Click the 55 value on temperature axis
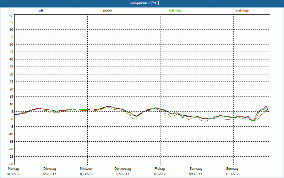Screen dimensions: 284x178 (11, 37)
